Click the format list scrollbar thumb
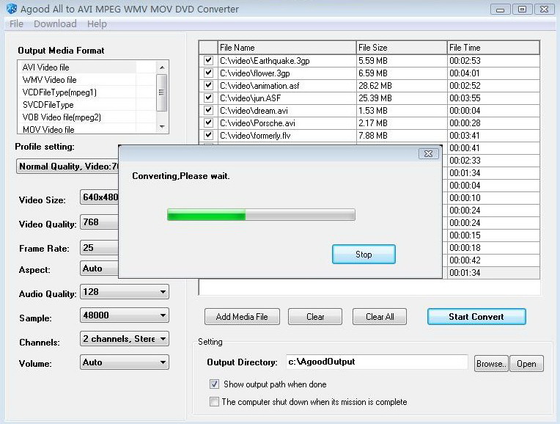 (x=162, y=92)
